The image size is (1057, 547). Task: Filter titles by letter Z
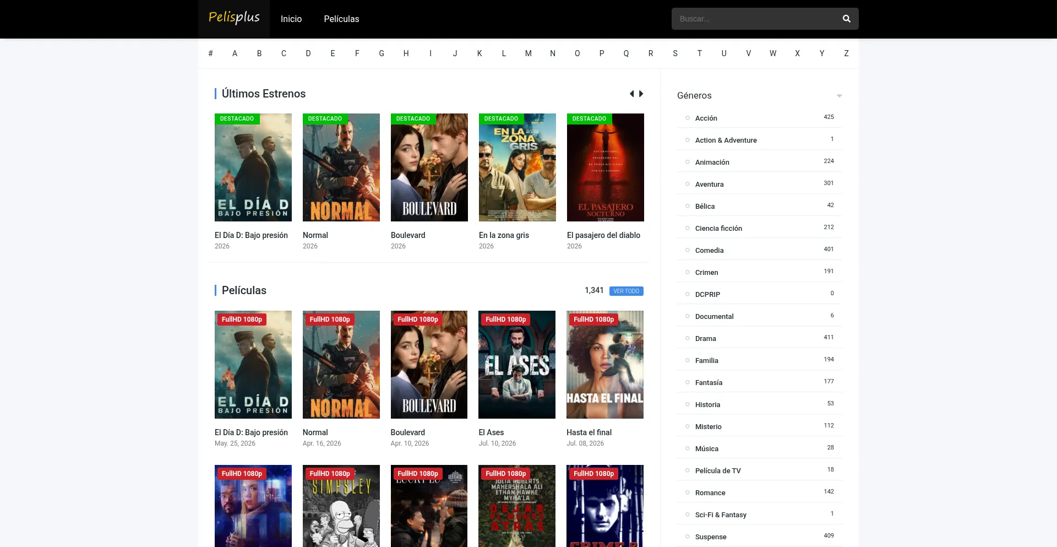846,53
